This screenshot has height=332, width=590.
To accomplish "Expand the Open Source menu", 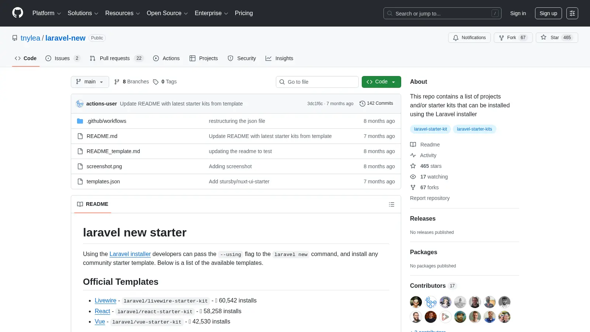I will (x=167, y=13).
